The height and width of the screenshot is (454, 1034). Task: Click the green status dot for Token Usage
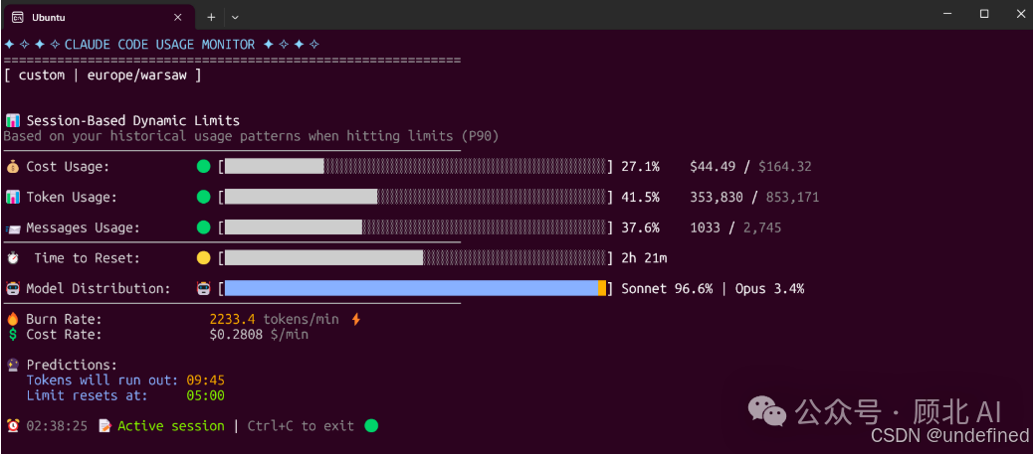(x=203, y=197)
